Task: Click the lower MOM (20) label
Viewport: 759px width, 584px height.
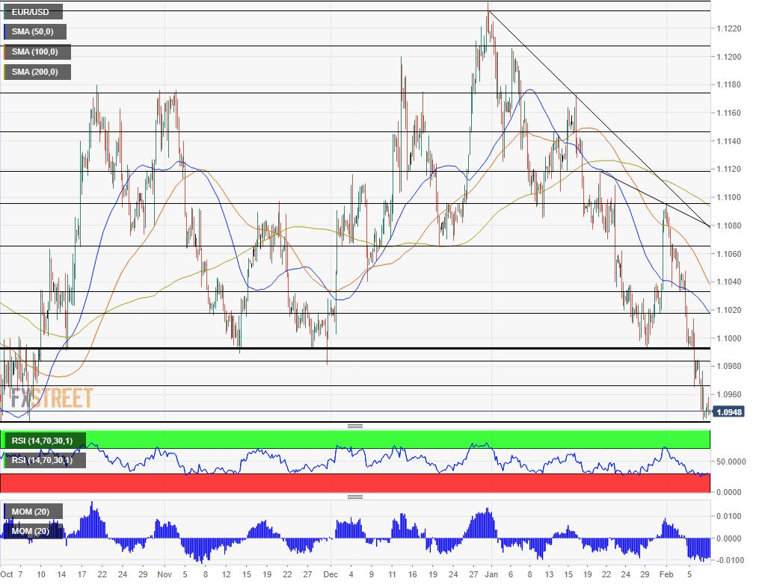Action: click(x=31, y=531)
